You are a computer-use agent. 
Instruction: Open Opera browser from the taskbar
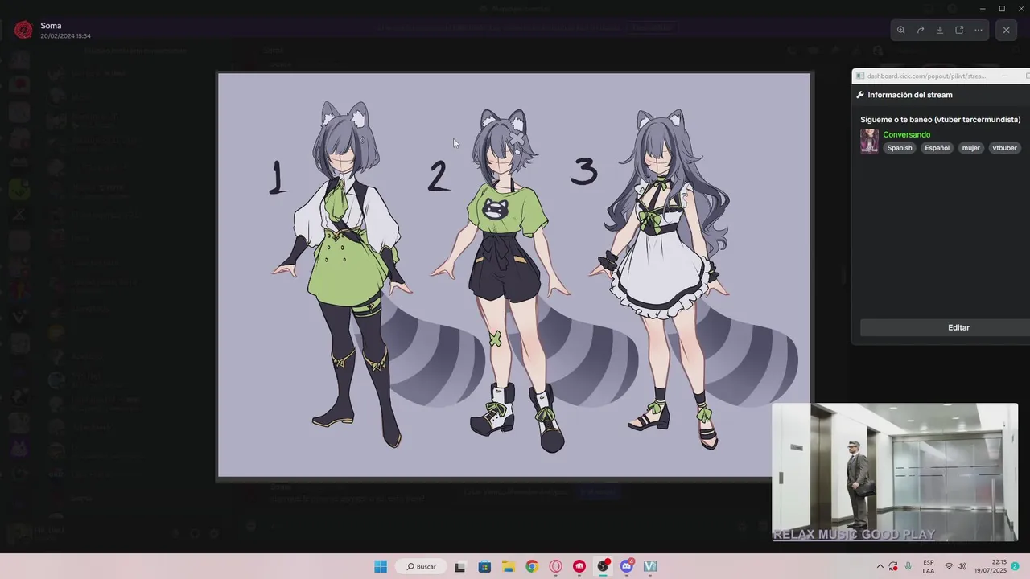[x=555, y=566]
